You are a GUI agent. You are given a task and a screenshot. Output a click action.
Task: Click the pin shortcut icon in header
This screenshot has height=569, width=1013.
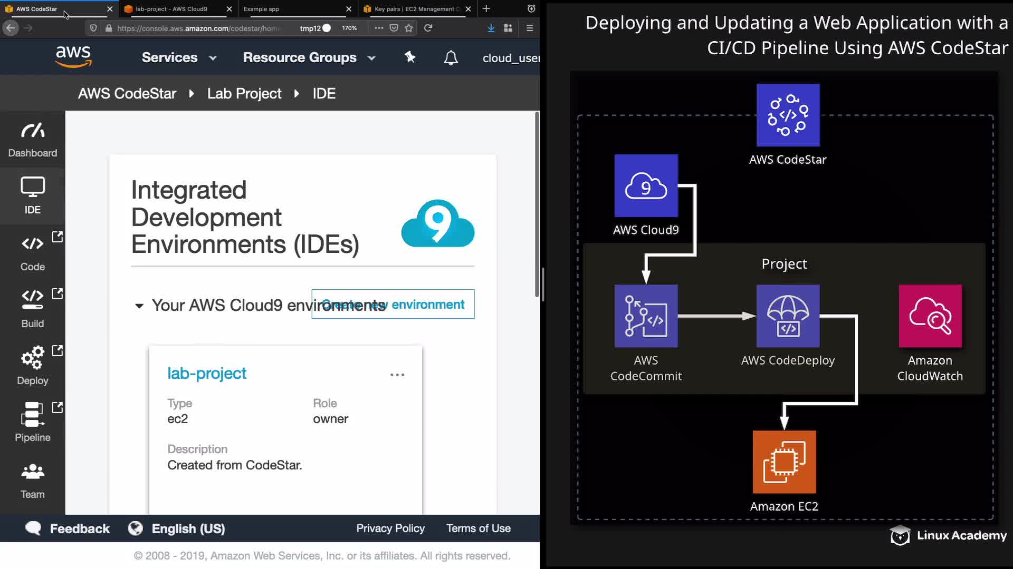tap(410, 57)
